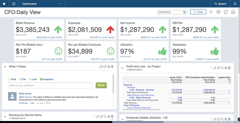This screenshot has width=240, height=123.
Task: Click the Revenue row link
Action: (x=128, y=85)
